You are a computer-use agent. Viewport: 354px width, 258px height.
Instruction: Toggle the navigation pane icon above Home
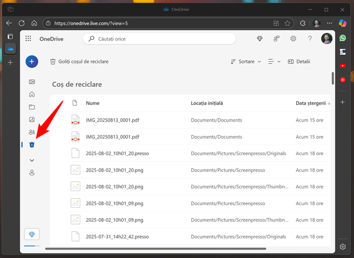(32, 82)
